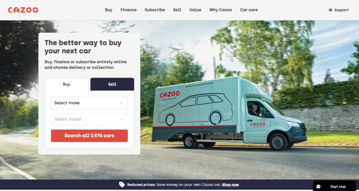Open Sell in the top navigation
The height and width of the screenshot is (191, 359).
(177, 10)
